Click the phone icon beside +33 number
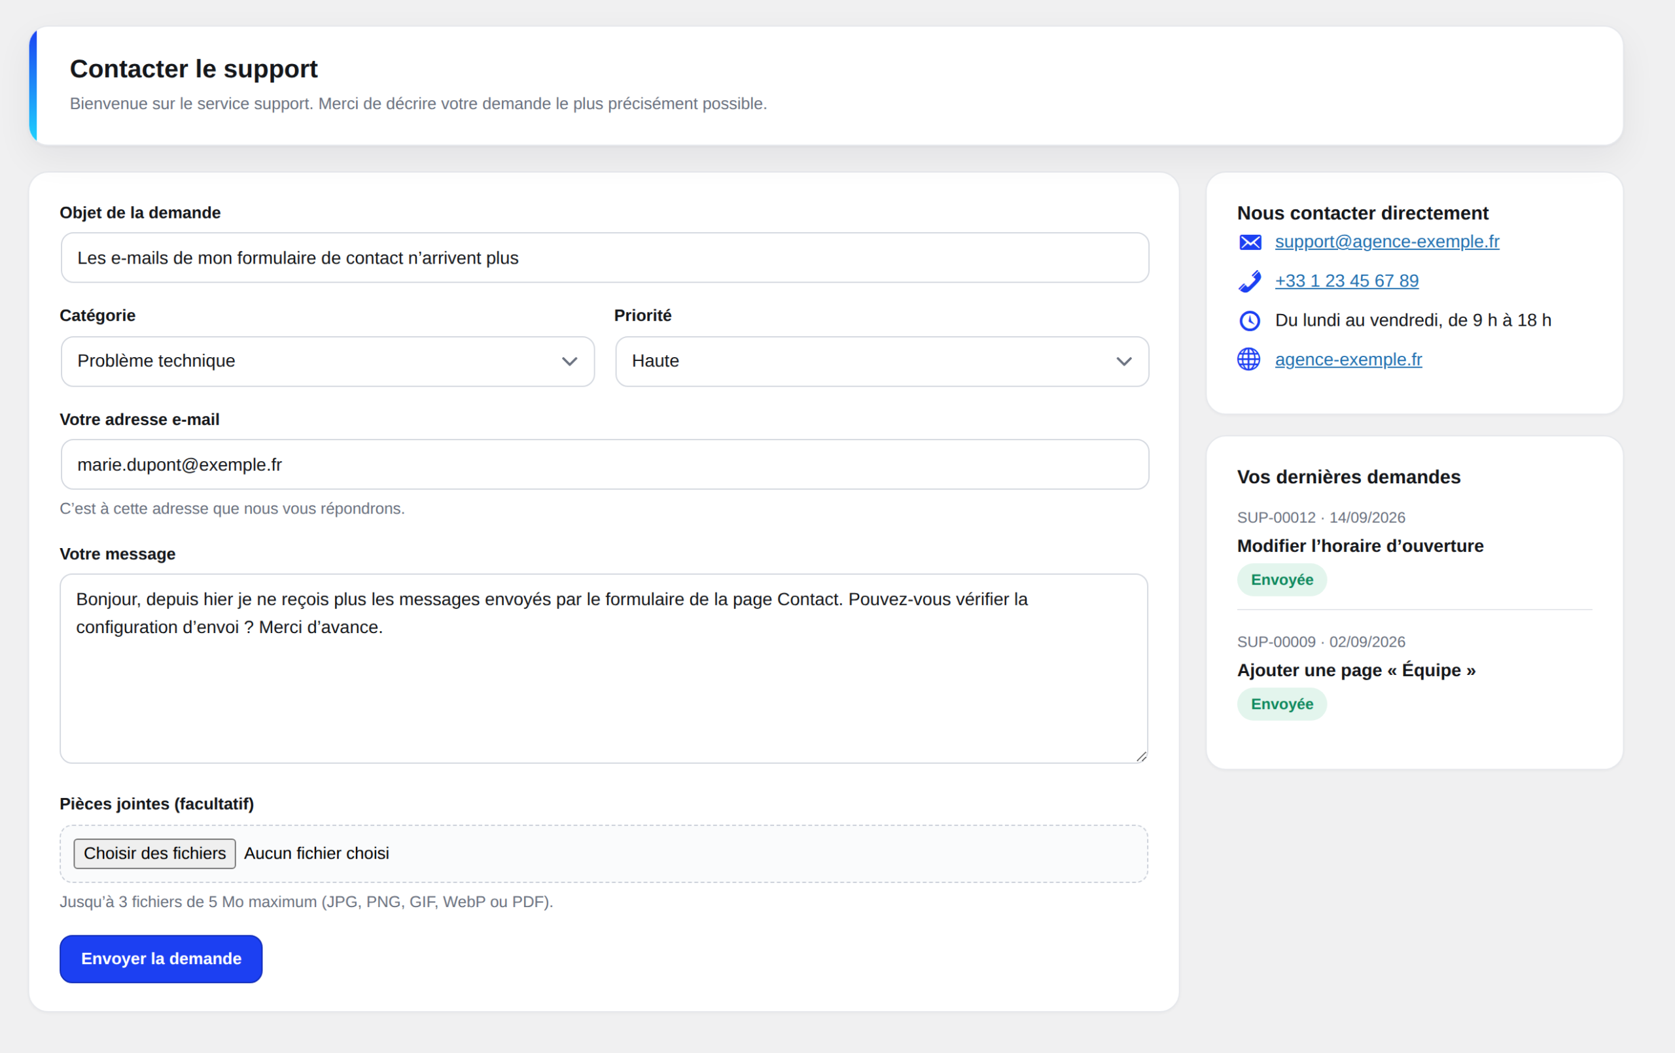 point(1250,281)
